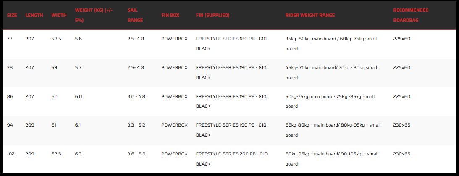Click the WEIGHT (KG) column header
The image size is (459, 176).
click(94, 15)
